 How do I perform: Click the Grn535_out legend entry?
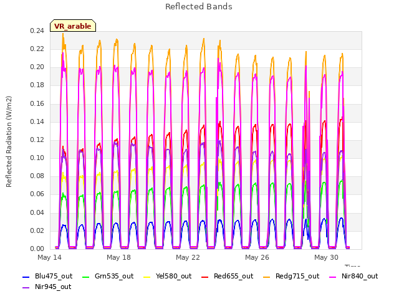click(x=108, y=276)
